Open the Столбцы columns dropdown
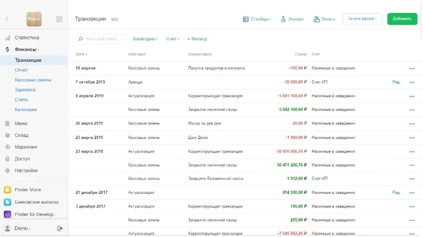The height and width of the screenshot is (237, 423). (x=257, y=19)
